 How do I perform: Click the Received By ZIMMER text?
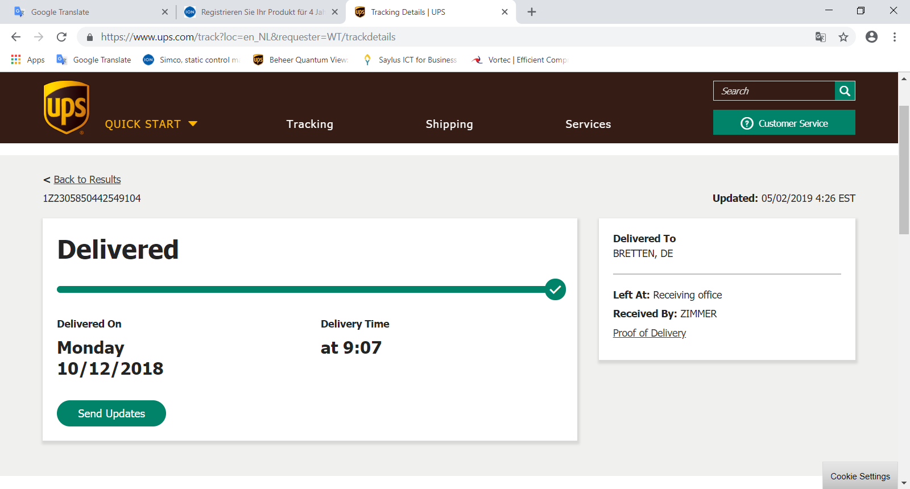pyautogui.click(x=665, y=314)
